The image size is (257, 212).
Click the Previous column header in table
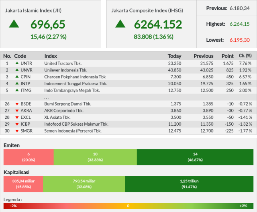204,56
